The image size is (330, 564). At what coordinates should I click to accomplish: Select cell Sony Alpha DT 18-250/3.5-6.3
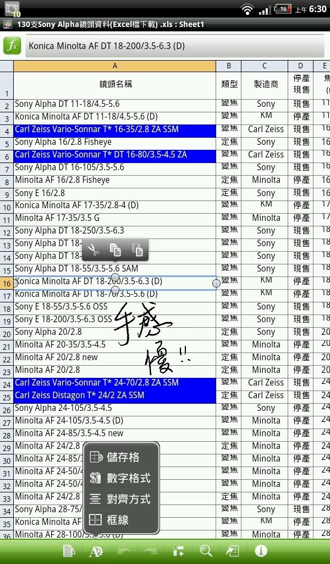click(x=115, y=231)
